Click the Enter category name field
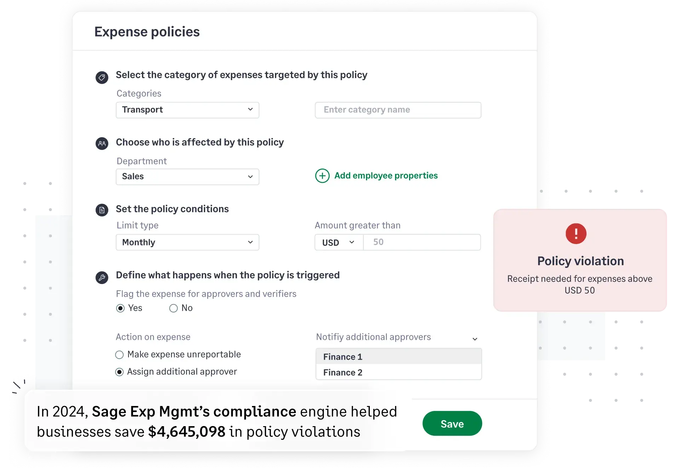Viewport: 688px width, 470px height. pyautogui.click(x=398, y=110)
